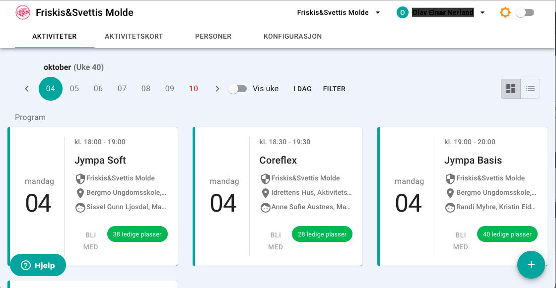The image size is (556, 288).
Task: Open the AKTIVITETSKORT tab
Action: 134,36
